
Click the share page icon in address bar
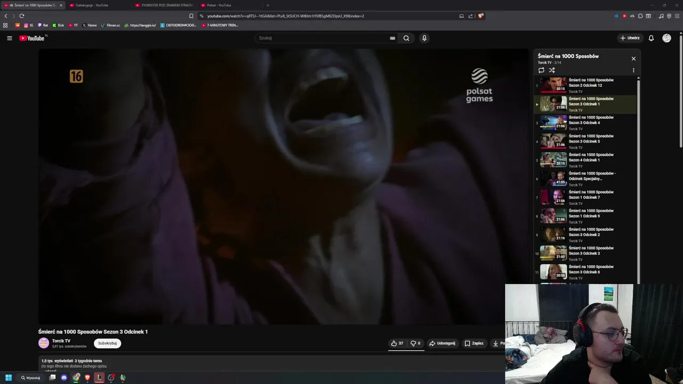(471, 16)
